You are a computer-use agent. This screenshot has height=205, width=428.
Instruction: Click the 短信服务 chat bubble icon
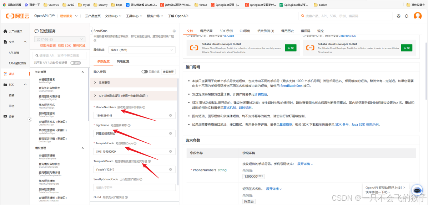coord(36,31)
